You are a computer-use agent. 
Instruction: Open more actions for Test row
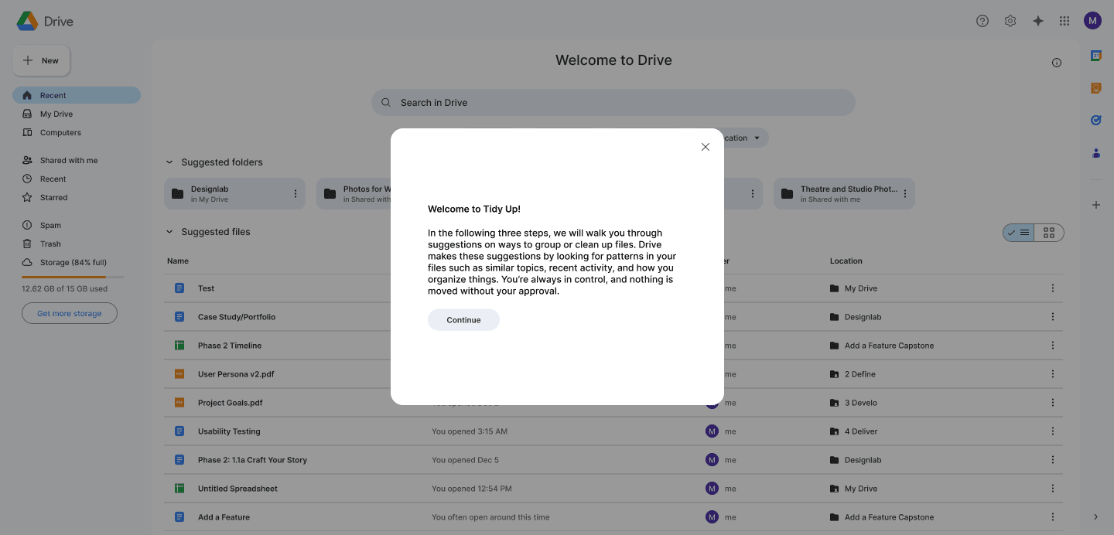pos(1053,288)
